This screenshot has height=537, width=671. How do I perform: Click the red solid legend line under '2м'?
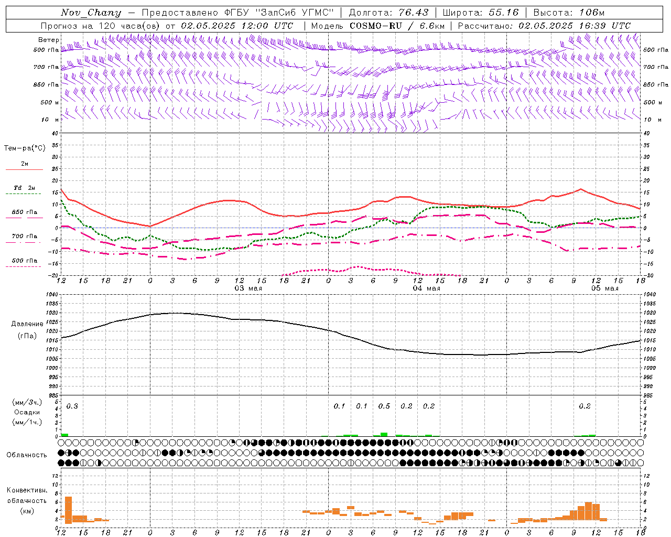coord(25,169)
